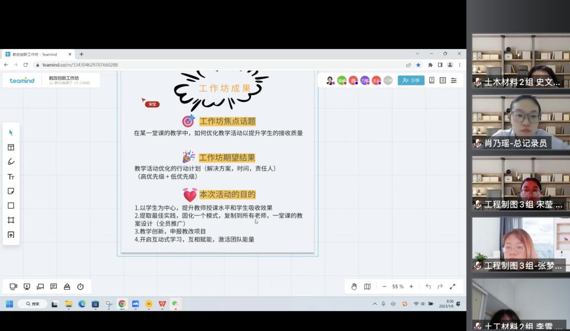Select the pen drawing tool
Screen dimensions: 570x331
[11, 162]
